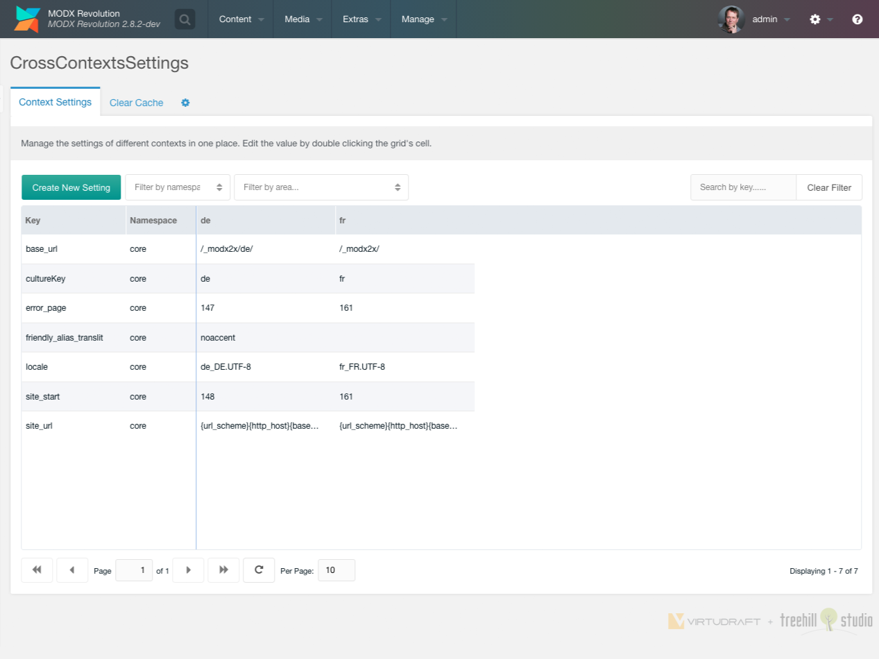Focus the Search by key field

[743, 187]
